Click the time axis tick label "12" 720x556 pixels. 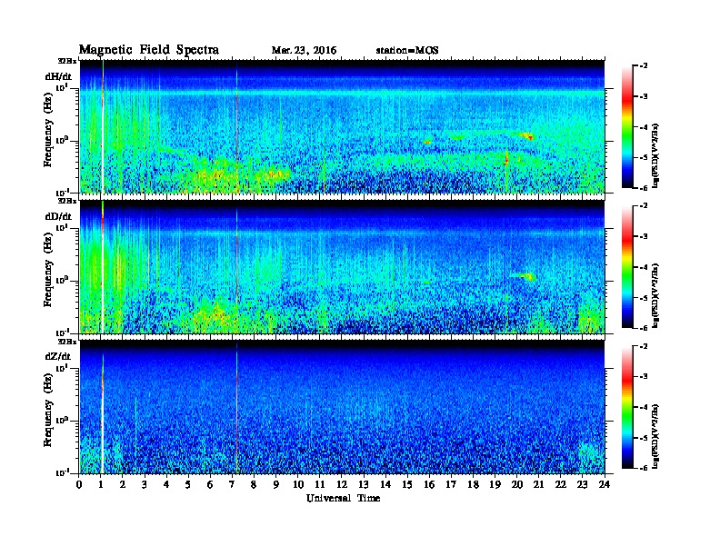tap(342, 484)
